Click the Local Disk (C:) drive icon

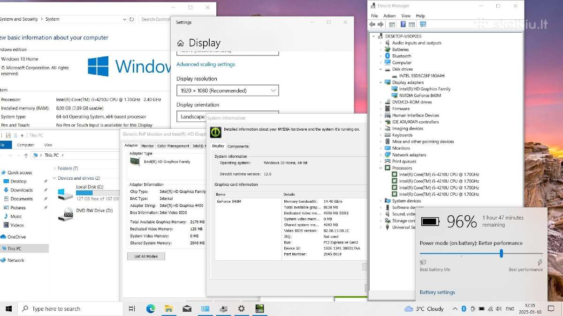pos(65,193)
